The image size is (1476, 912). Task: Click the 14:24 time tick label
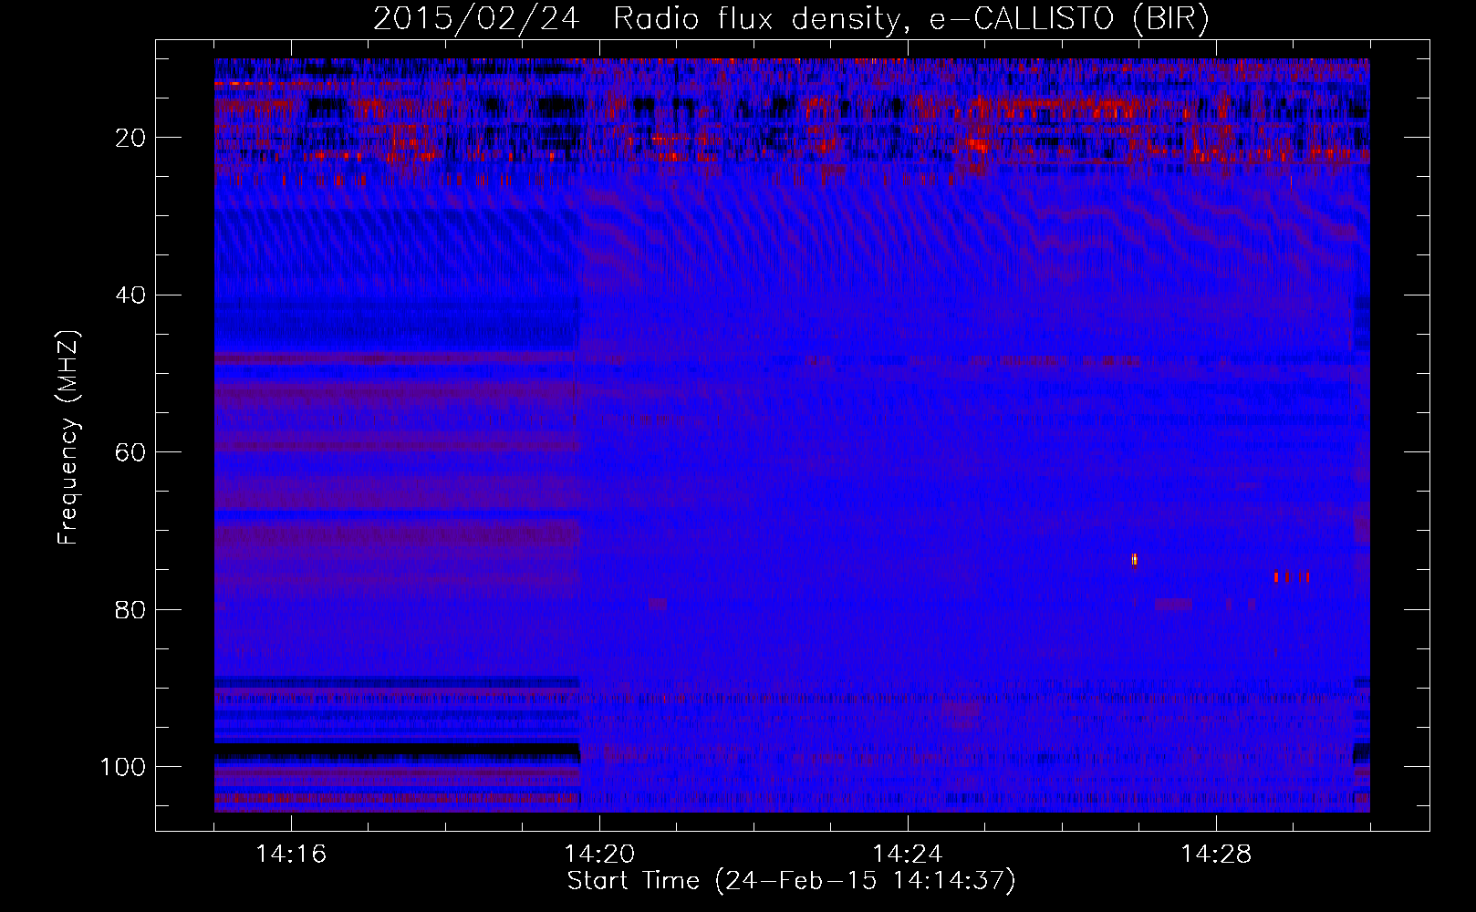click(908, 855)
